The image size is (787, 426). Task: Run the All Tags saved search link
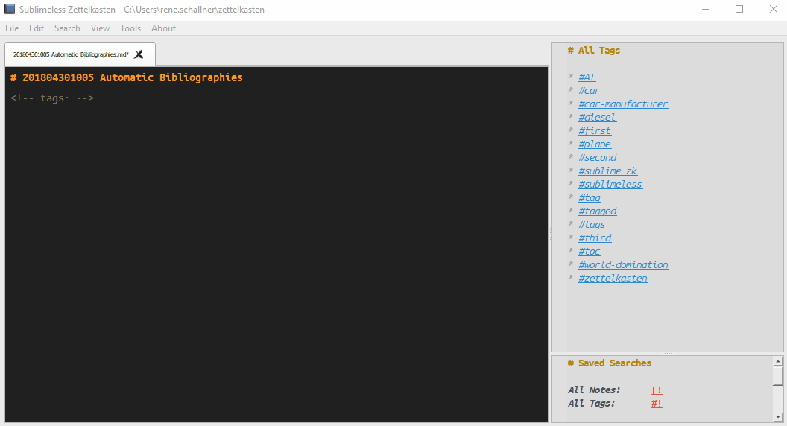pyautogui.click(x=657, y=404)
